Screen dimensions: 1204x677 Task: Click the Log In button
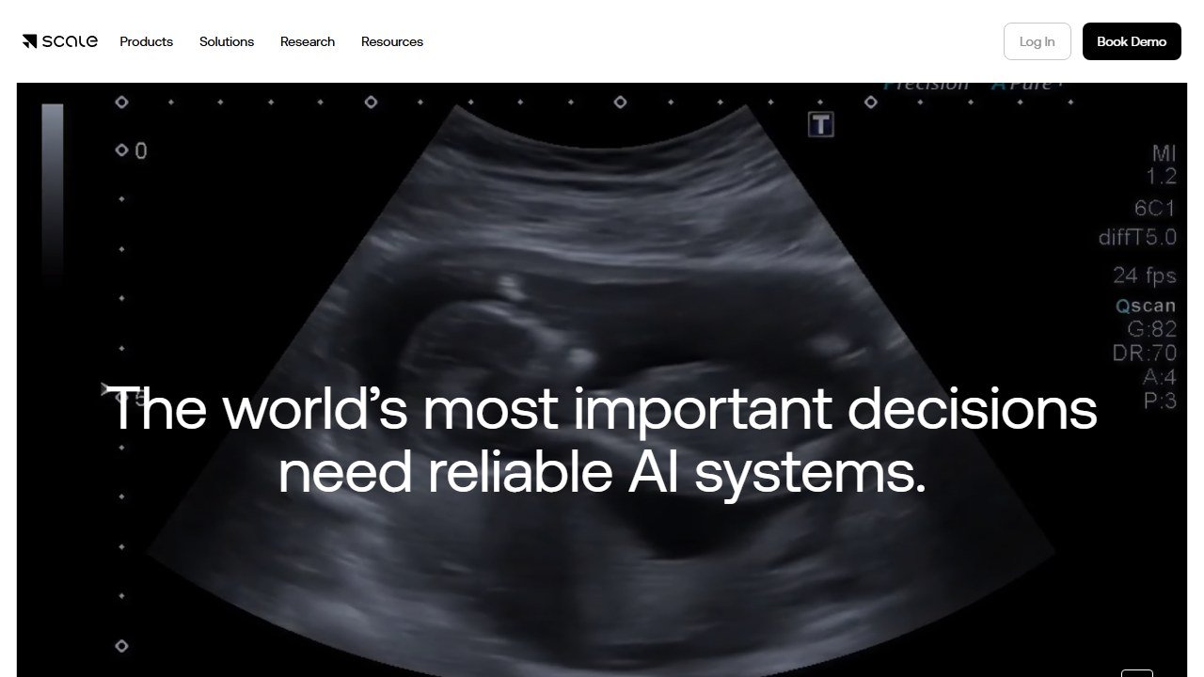1038,41
